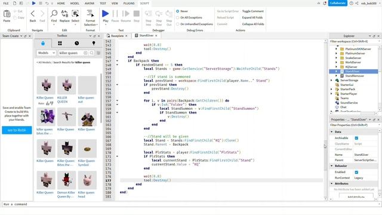Collapse the Data properties section
The image size is (382, 215).
pyautogui.click(x=332, y=131)
